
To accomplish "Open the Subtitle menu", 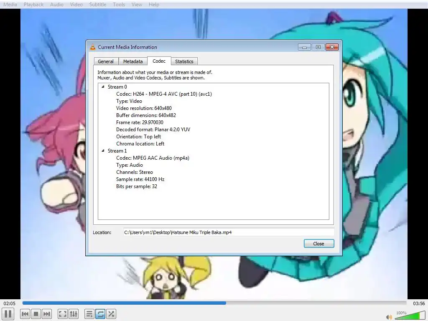I will click(x=98, y=4).
